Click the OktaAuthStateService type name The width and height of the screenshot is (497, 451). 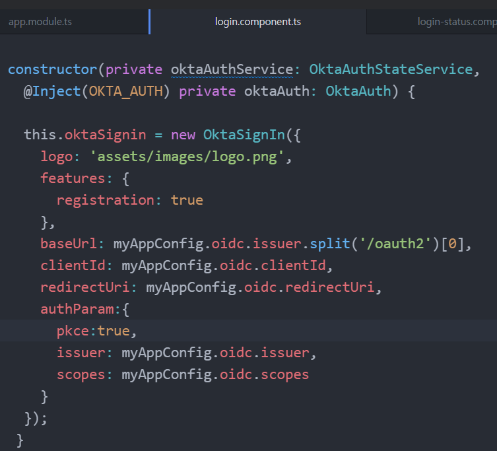click(x=391, y=69)
